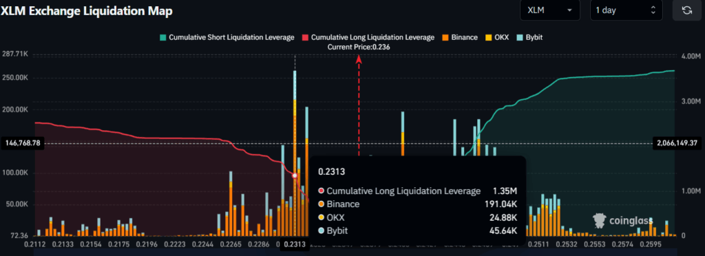705x256 pixels.
Task: Click the 0.2223 x-axis label
Action: [175, 245]
